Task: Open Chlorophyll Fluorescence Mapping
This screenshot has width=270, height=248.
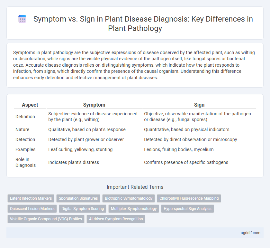Action: [x=189, y=198]
